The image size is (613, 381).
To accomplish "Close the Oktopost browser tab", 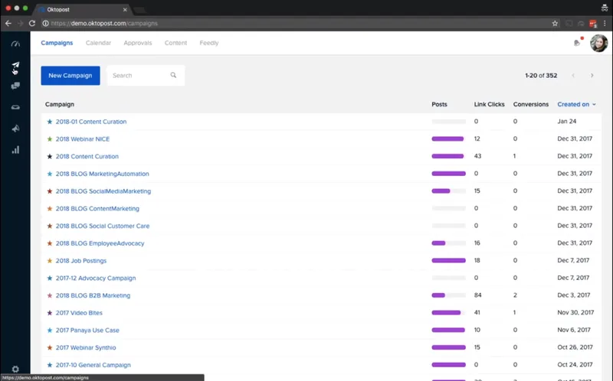I will point(125,9).
